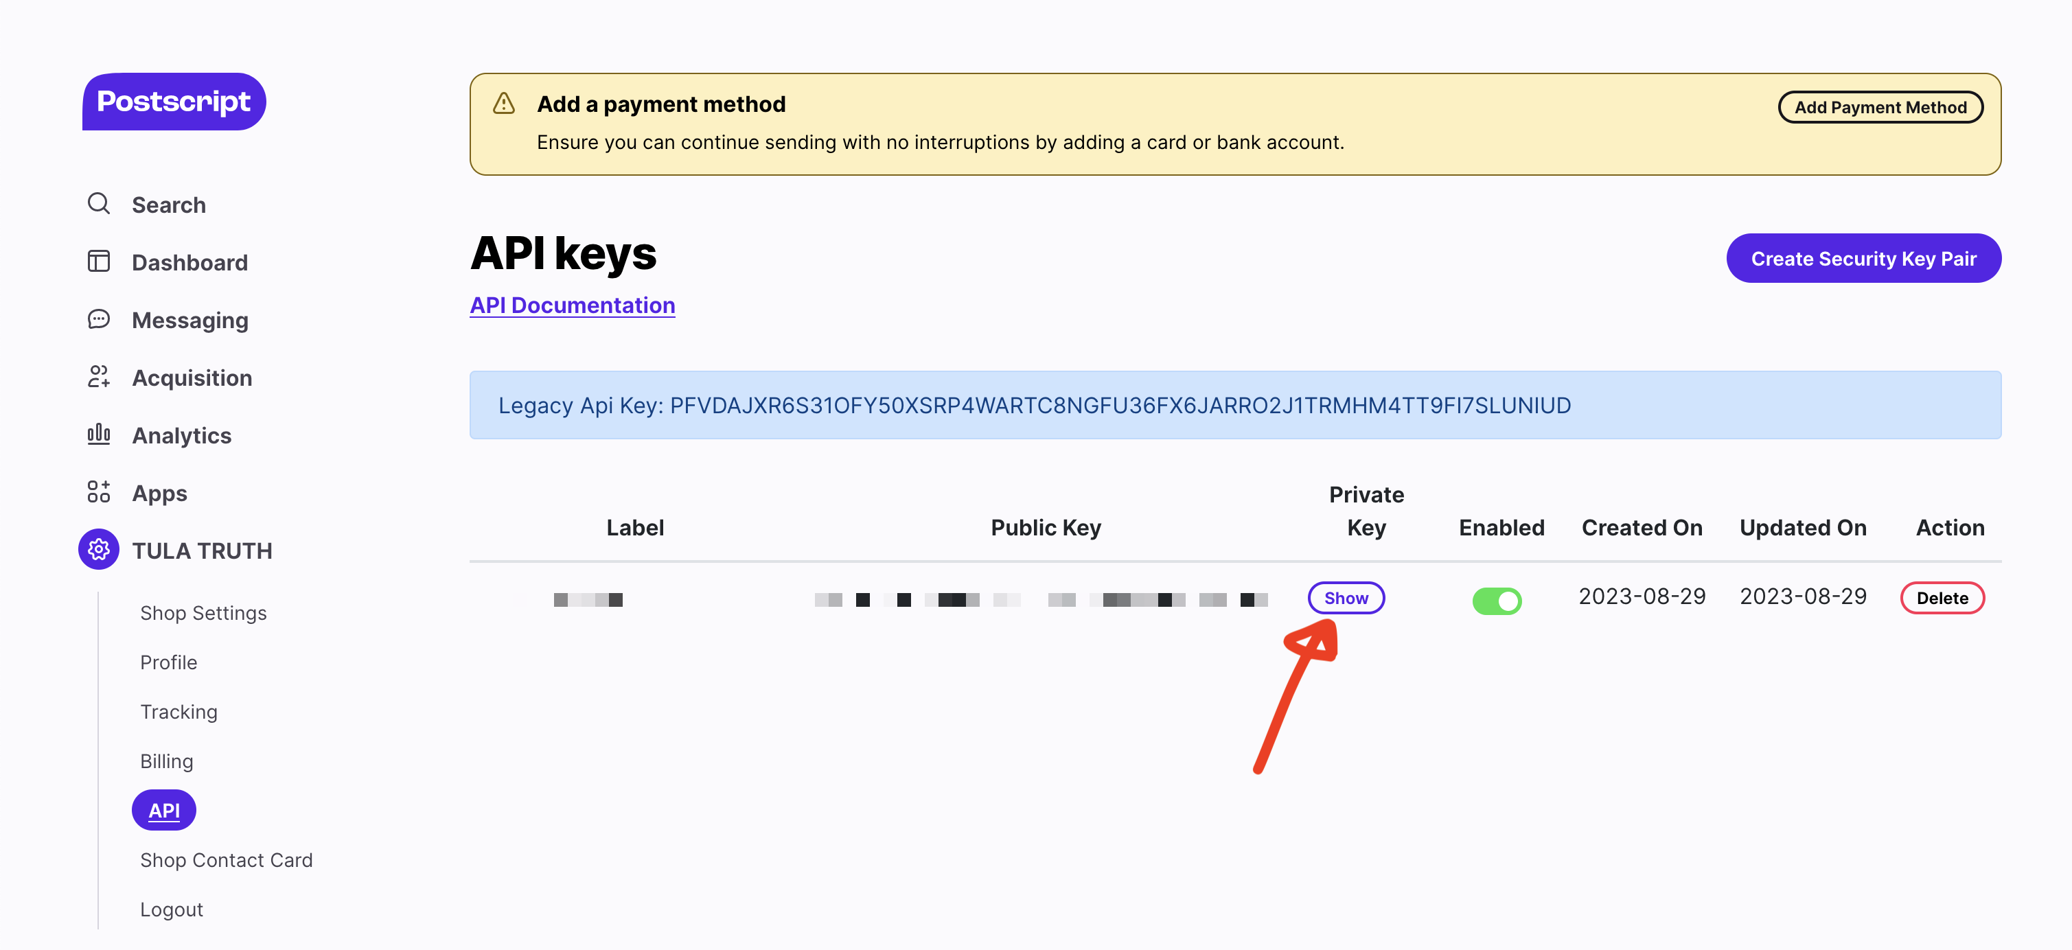Click the payment warning triangle icon
2072x950 pixels.
[x=503, y=104]
